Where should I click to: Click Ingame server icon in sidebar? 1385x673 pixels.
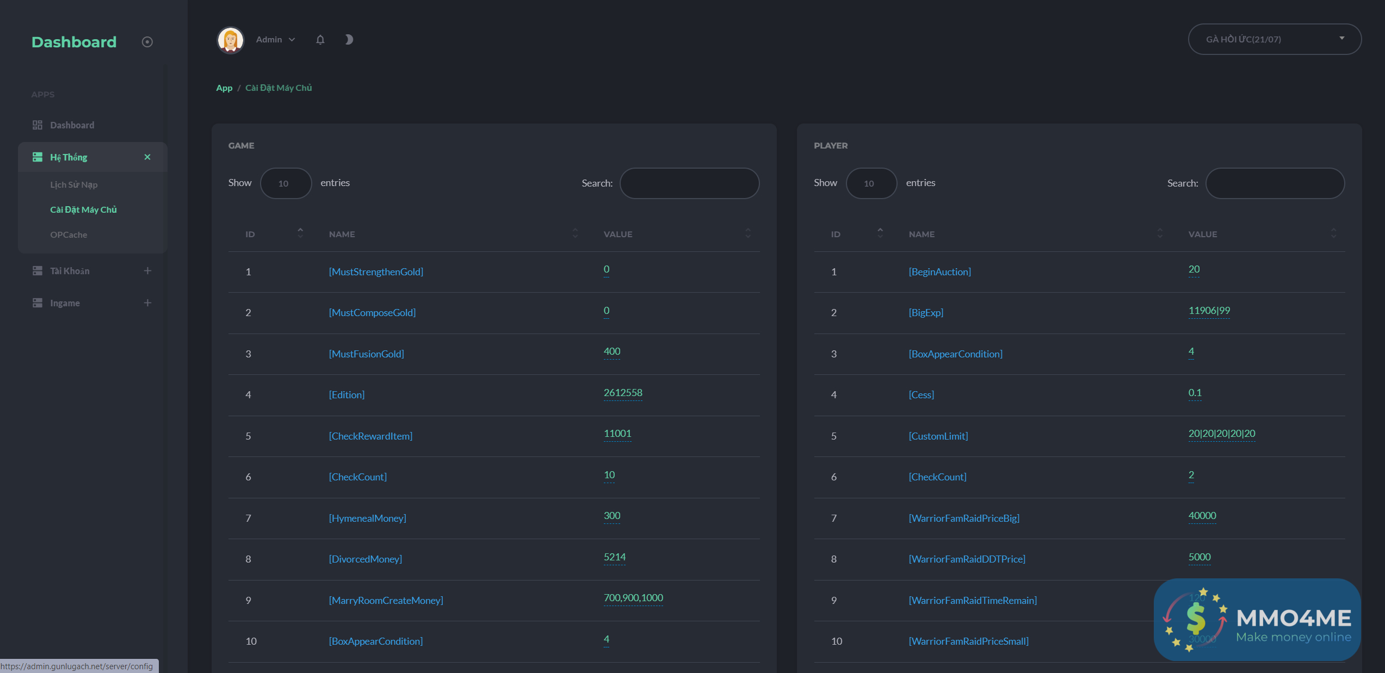point(37,303)
